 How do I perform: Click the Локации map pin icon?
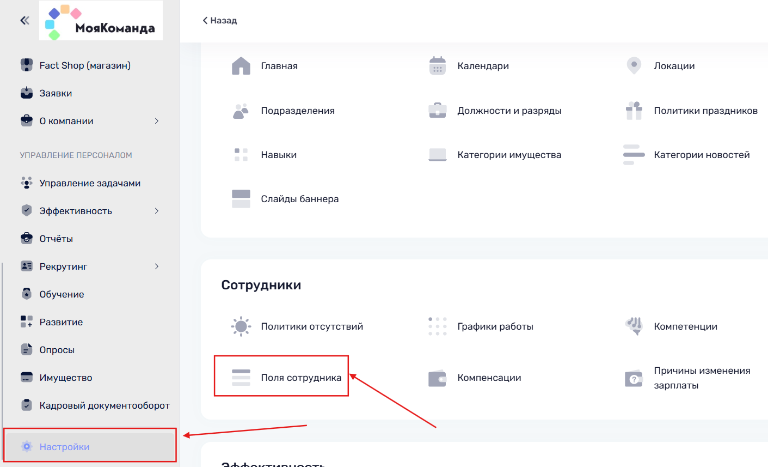tap(634, 66)
